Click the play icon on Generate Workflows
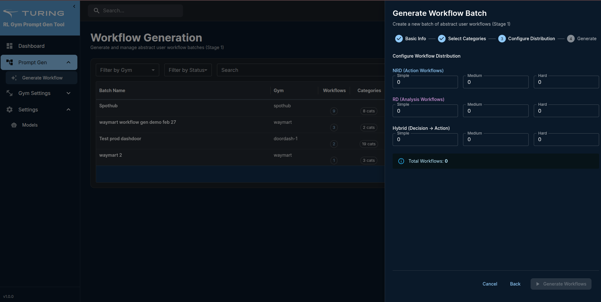This screenshot has width=601, height=302. (x=538, y=284)
